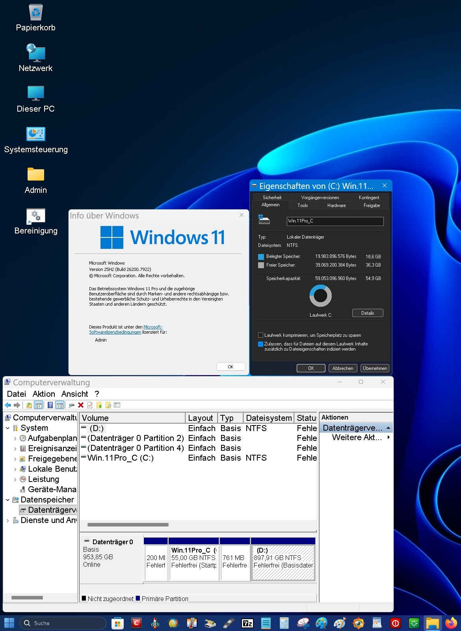Click the Back arrow in Computerverwaltung toolbar
Screen dimensions: 461x631
tap(8, 405)
